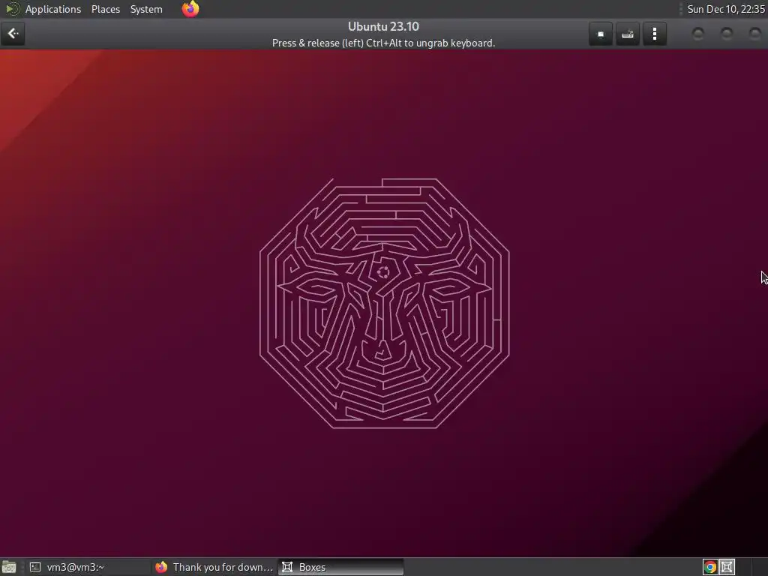Image resolution: width=768 pixels, height=576 pixels.
Task: Click the 'Ubuntu 23.10' window title
Action: pyautogui.click(x=383, y=26)
